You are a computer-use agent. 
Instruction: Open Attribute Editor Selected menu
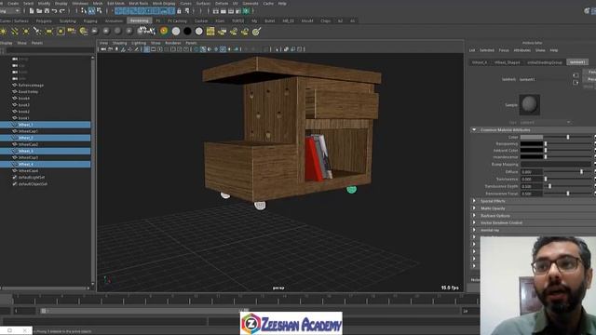[486, 50]
